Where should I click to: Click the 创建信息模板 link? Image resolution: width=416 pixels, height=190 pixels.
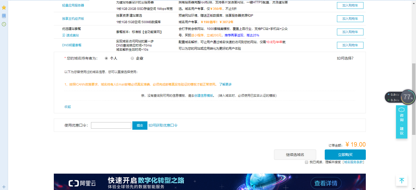[204, 96]
